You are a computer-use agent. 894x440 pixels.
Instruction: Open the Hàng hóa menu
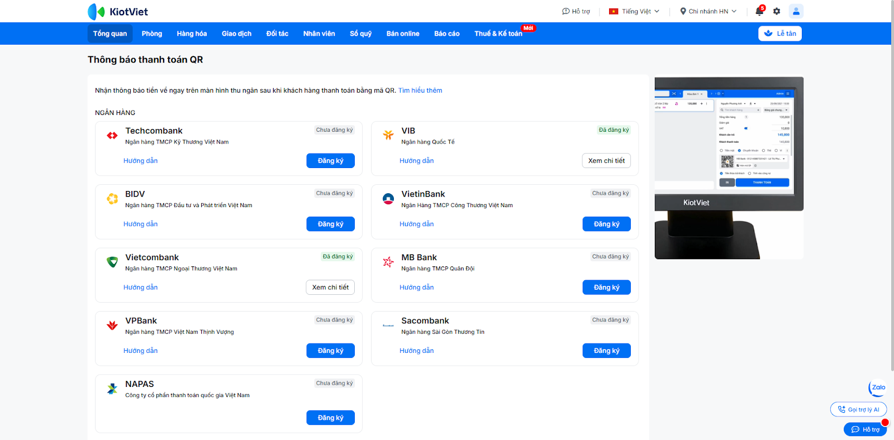click(x=192, y=34)
